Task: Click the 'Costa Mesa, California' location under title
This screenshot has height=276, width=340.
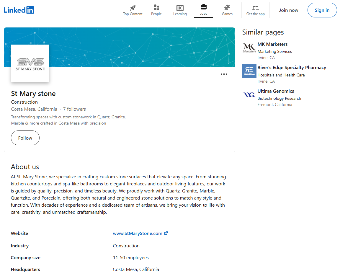Action: point(34,109)
